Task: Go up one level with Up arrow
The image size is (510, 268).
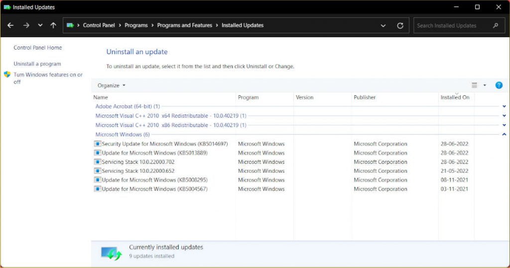Action: point(53,25)
